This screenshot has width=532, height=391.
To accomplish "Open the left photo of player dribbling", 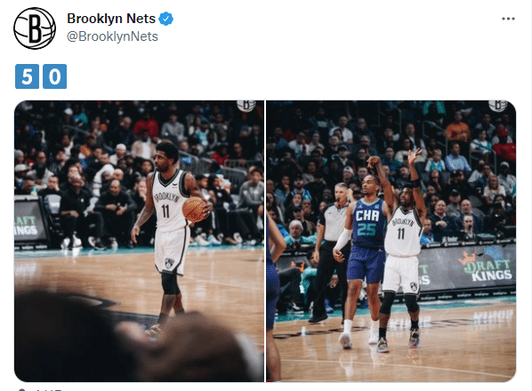I will click(x=139, y=241).
